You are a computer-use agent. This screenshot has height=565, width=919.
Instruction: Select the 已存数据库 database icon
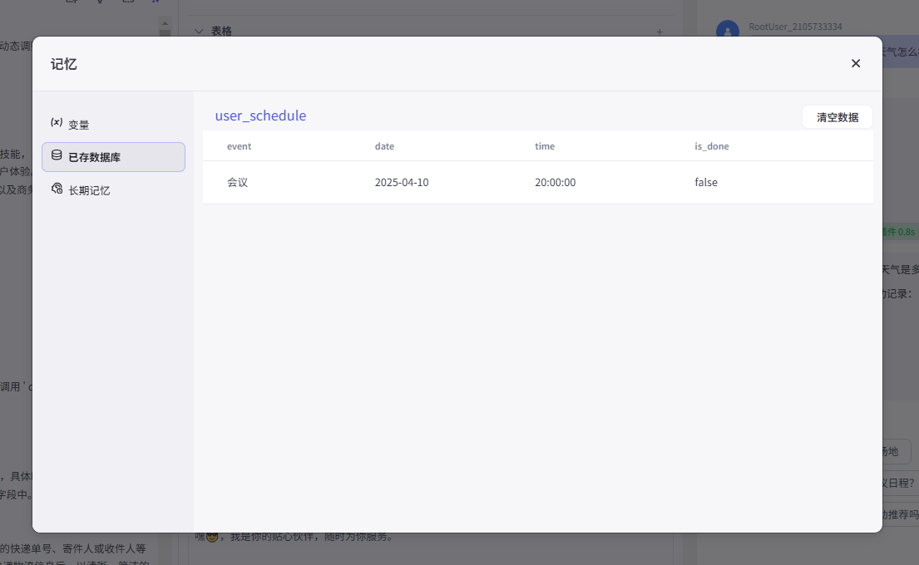click(x=57, y=156)
